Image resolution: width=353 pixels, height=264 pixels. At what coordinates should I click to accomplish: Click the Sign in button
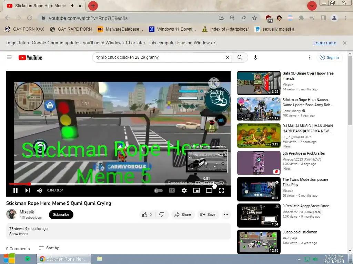pyautogui.click(x=329, y=57)
